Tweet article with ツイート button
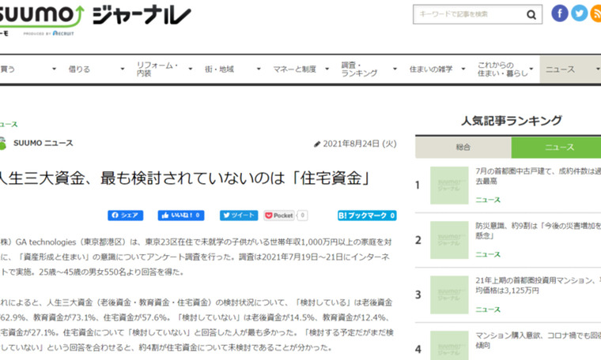This screenshot has width=601, height=360. [x=238, y=215]
